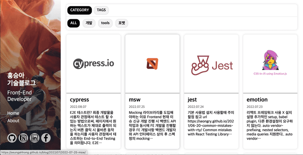This screenshot has width=303, height=155.
Task: Switch to the TAGS tab
Action: (x=101, y=10)
